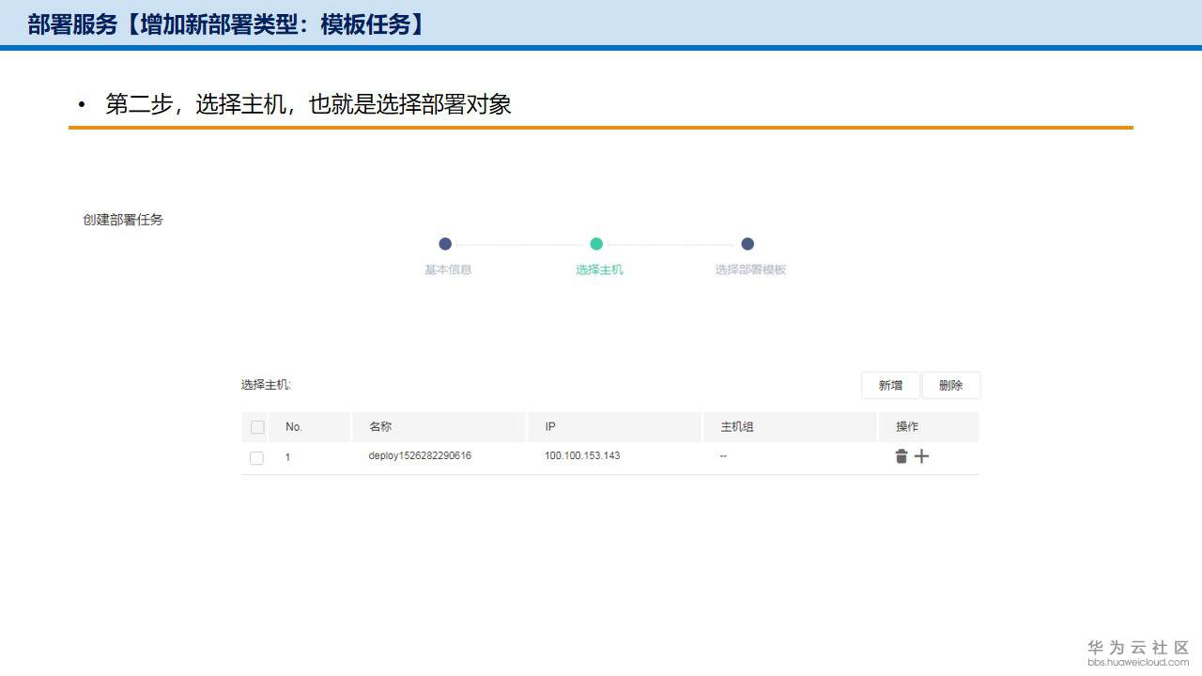
Task: Click the plus icon next to the trash icon
Action: coord(921,457)
